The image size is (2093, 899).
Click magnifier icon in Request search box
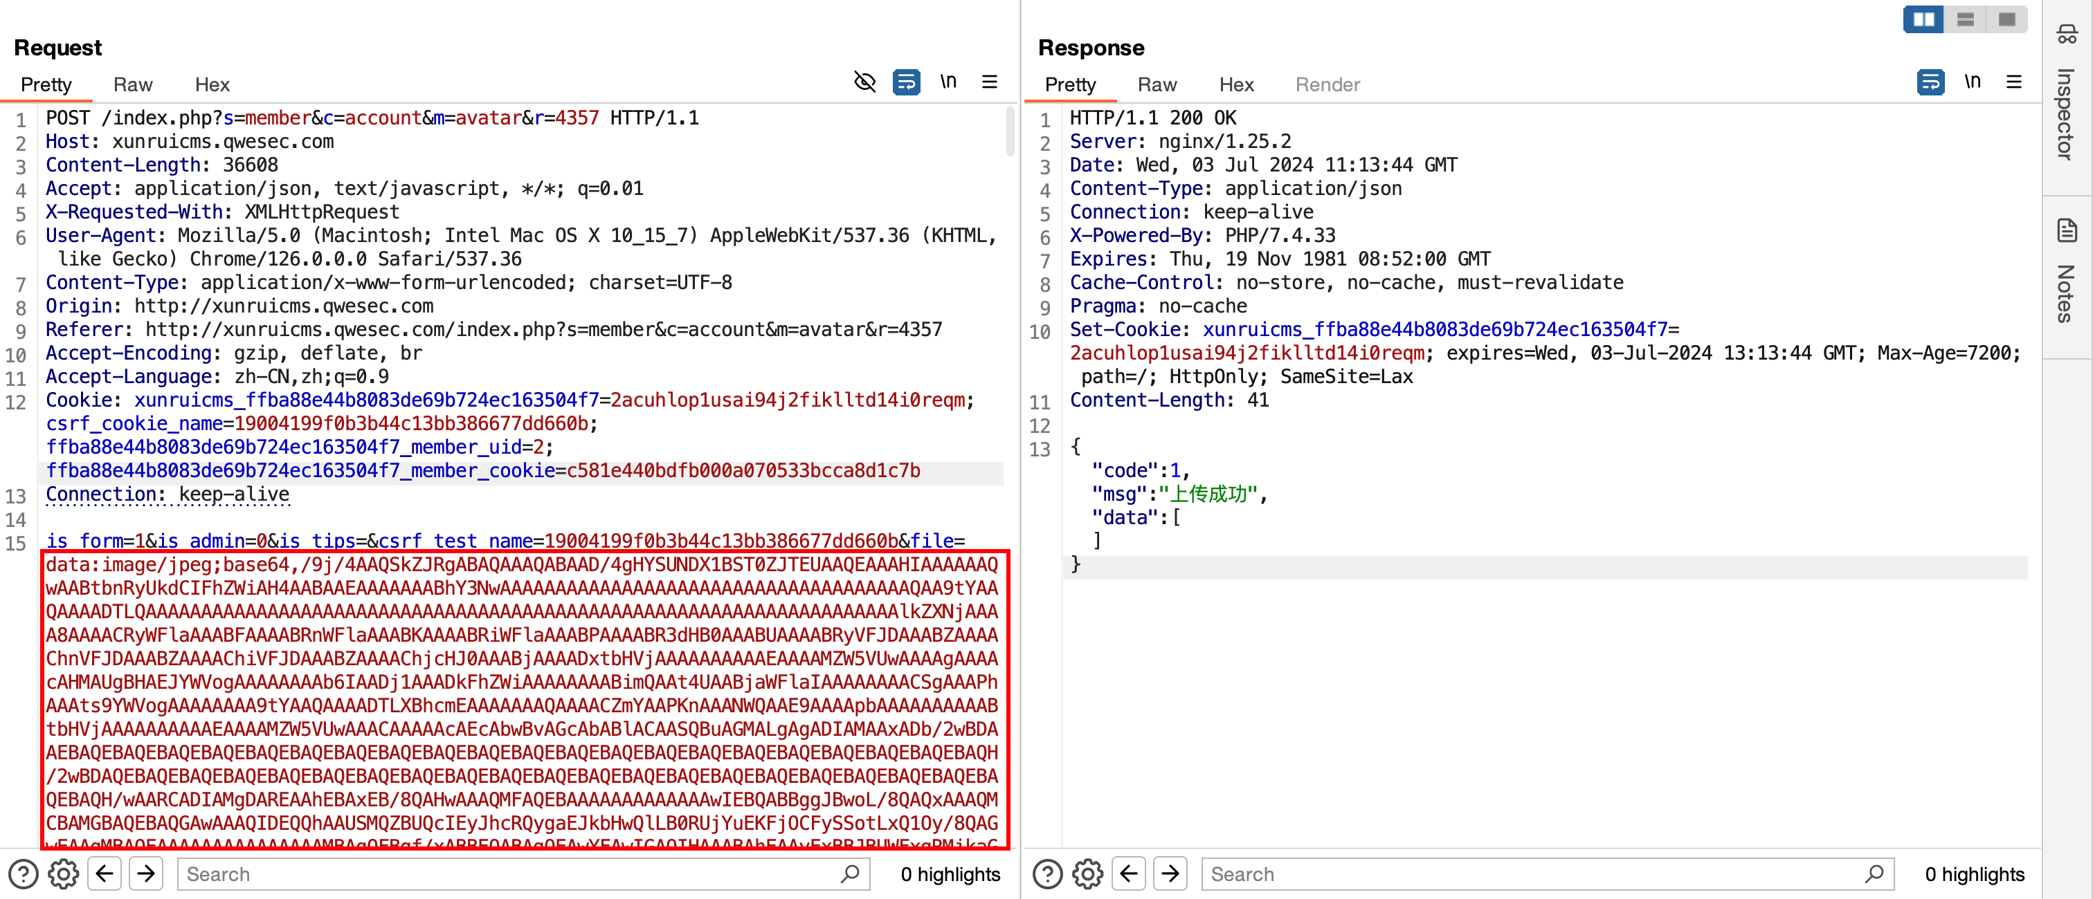coord(850,874)
